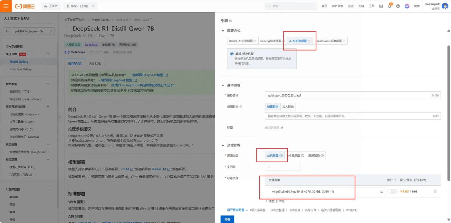Edit resource spec with pencil icon
The image size is (451, 223).
(381, 191)
